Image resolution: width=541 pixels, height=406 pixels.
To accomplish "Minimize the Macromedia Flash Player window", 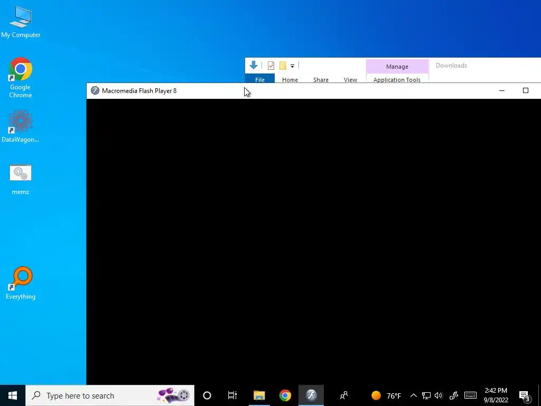I will [502, 90].
